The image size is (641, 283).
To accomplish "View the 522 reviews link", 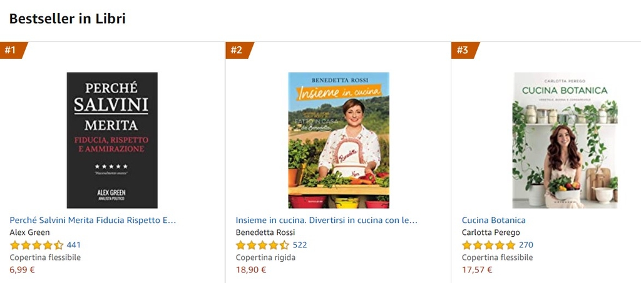I will point(300,245).
